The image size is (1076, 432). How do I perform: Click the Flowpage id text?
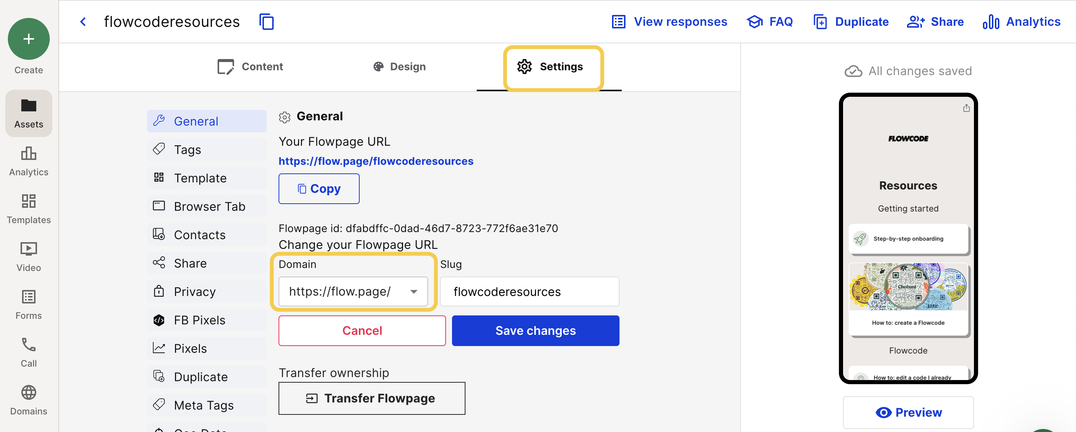coord(418,228)
